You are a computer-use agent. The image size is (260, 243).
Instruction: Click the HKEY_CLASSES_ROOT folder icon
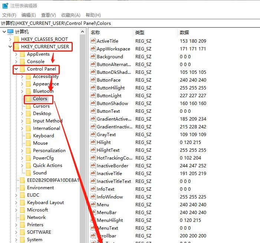coord(17,39)
